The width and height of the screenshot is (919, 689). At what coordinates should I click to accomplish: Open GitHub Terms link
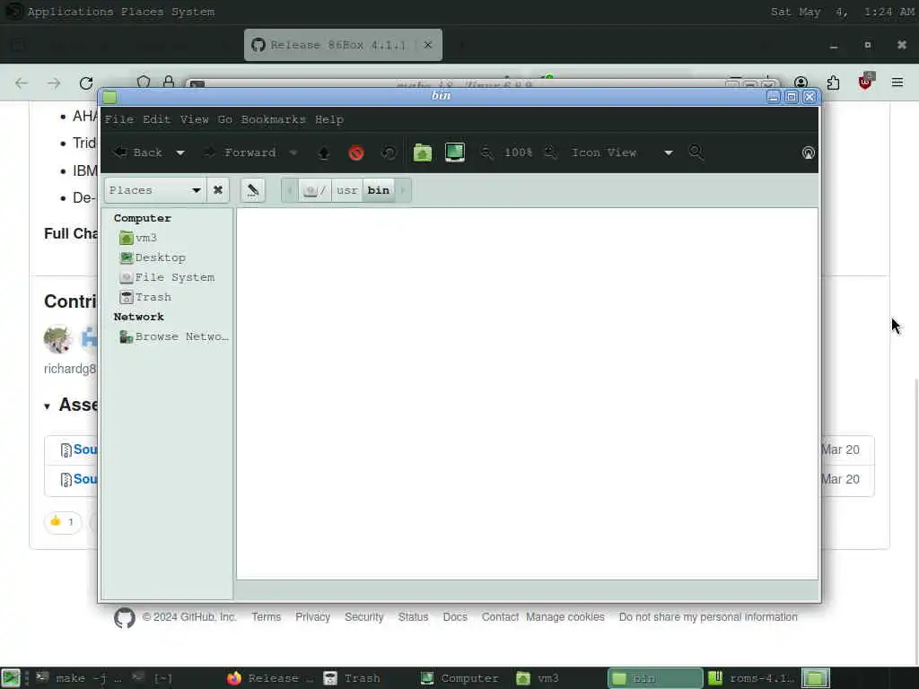(x=266, y=617)
